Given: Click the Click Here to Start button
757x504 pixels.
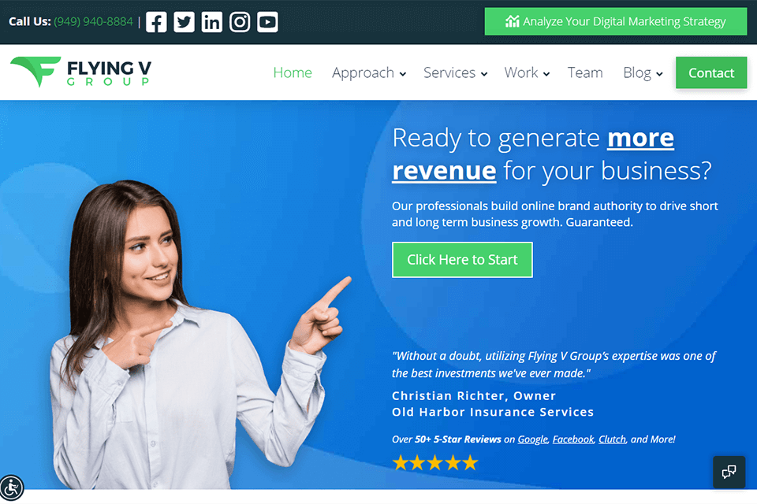Looking at the screenshot, I should pos(462,260).
